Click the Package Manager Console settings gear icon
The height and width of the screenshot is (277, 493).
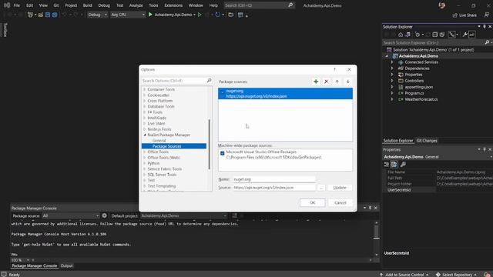click(x=105, y=215)
